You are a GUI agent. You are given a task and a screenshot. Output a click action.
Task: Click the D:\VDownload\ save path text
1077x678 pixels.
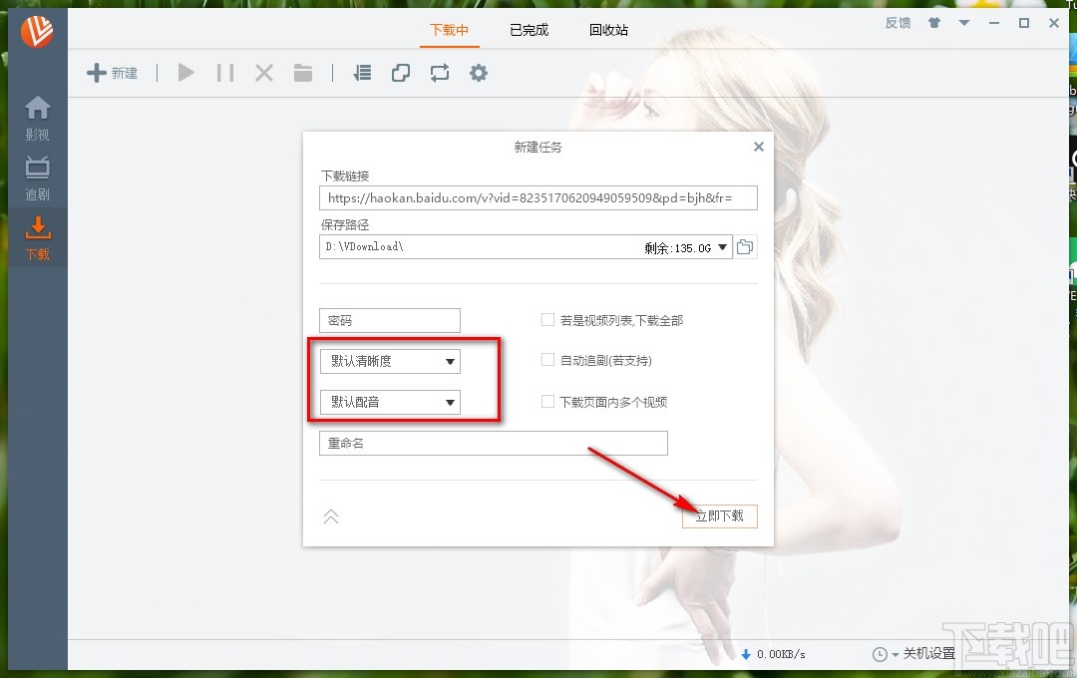(364, 246)
